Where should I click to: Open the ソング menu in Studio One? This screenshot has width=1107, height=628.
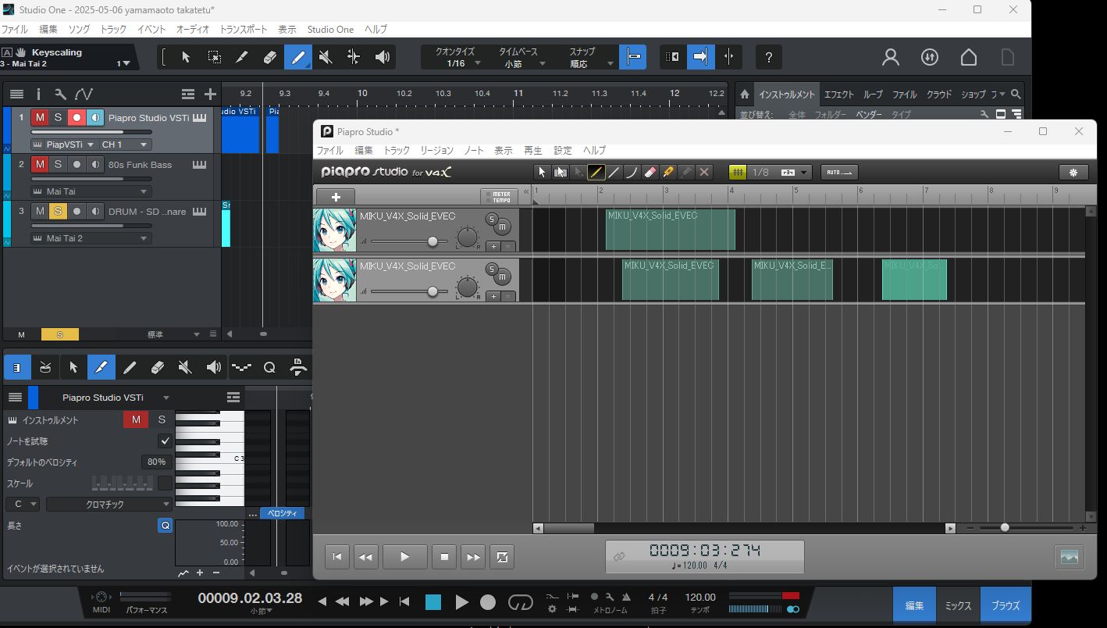click(79, 30)
